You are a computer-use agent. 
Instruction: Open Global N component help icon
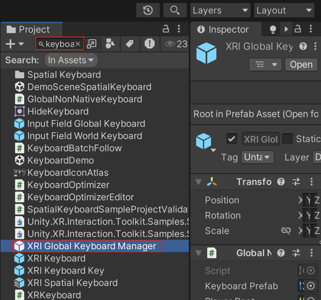[x=281, y=253]
